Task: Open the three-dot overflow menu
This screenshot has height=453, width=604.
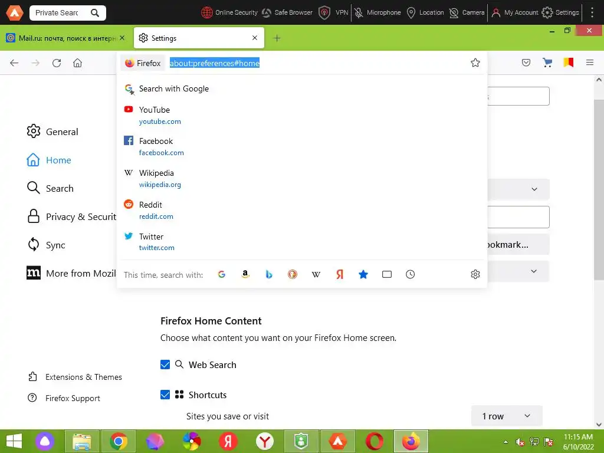Action: click(x=592, y=13)
